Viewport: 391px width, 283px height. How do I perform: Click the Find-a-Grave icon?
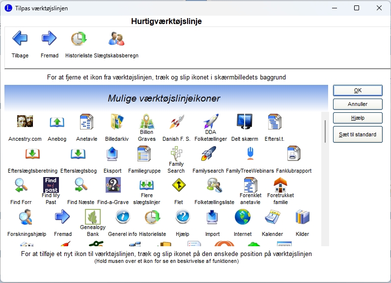click(x=113, y=185)
